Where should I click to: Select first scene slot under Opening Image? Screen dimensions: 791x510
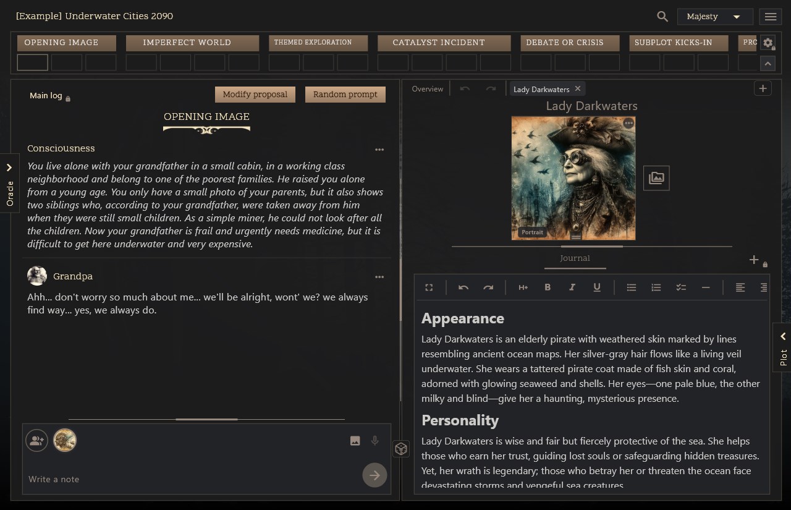[33, 62]
